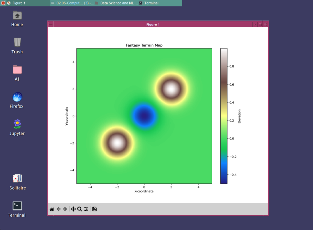The image size is (313, 230).
Task: Open the Trash desktop icon
Action: pos(17,43)
